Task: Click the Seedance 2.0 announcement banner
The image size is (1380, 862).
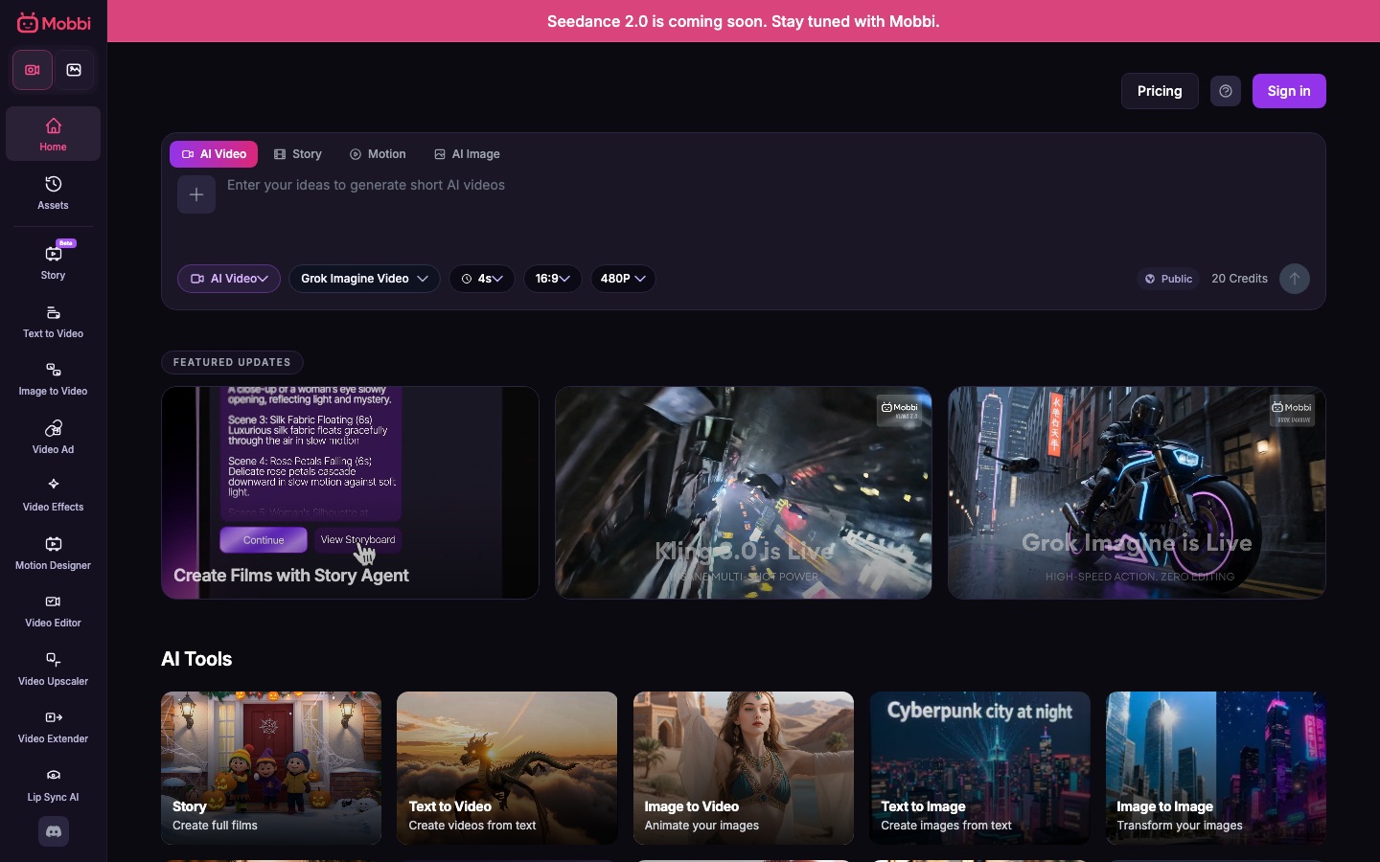Action: tap(744, 21)
